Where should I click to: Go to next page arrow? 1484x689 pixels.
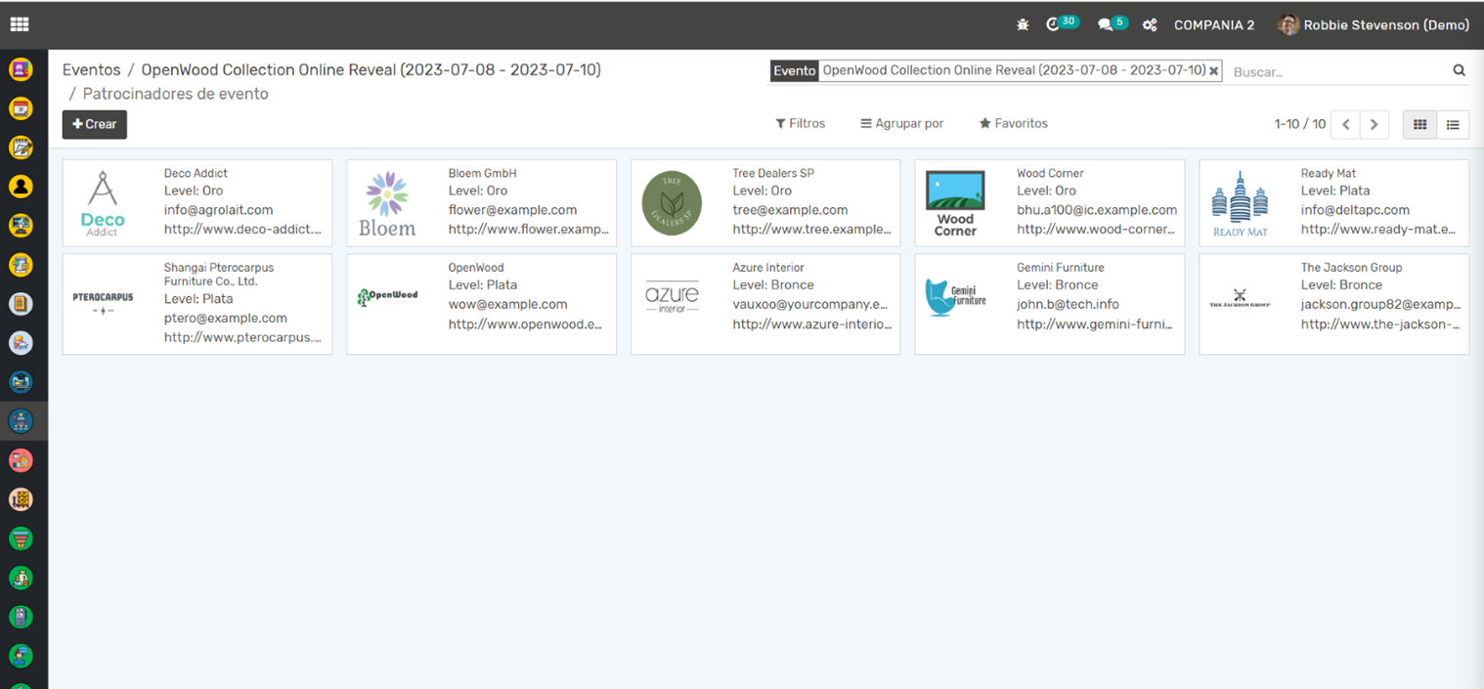[1374, 124]
